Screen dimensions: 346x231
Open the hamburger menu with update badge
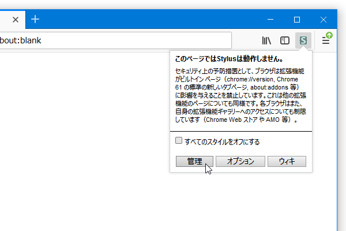click(x=327, y=39)
